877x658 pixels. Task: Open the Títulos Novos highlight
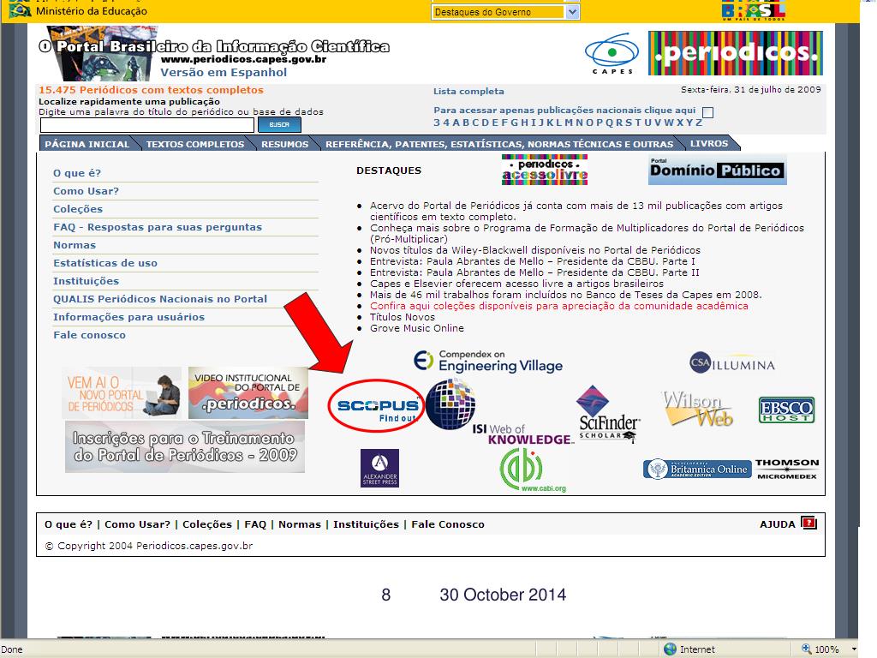403,317
